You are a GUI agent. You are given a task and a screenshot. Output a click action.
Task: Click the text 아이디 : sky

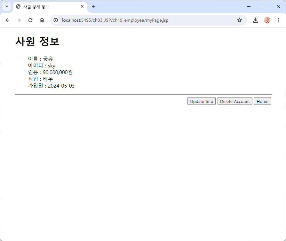[x=42, y=66]
